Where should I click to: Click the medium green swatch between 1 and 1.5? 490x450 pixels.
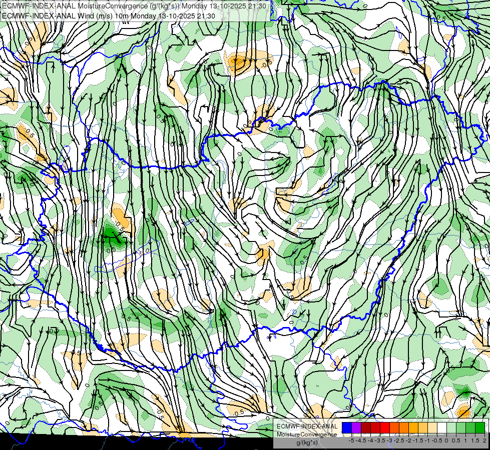pos(470,428)
